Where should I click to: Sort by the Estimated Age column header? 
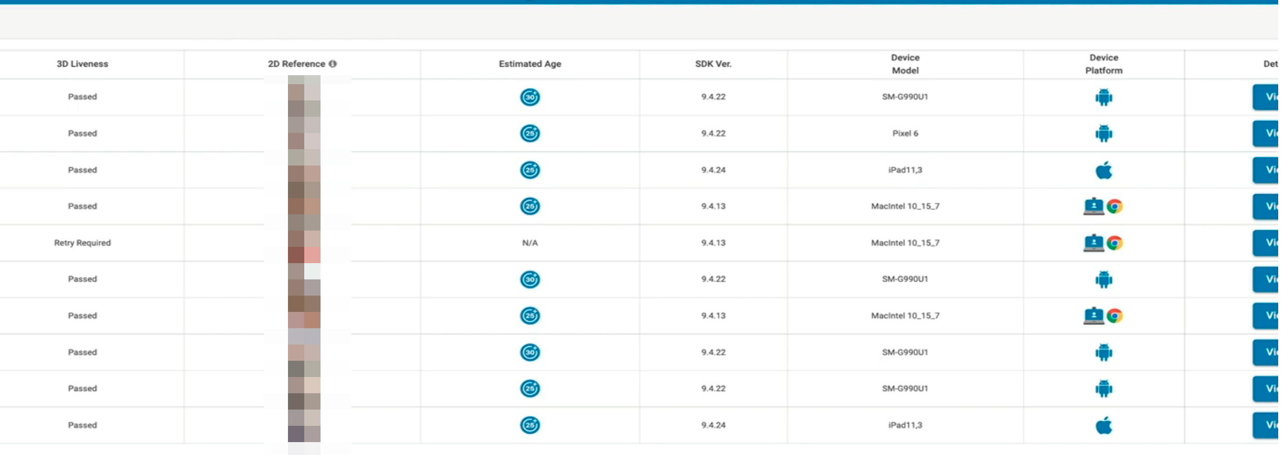pos(530,64)
